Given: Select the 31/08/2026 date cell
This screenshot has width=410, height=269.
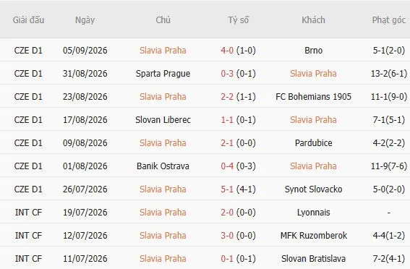Looking at the screenshot, I should click(x=85, y=74).
